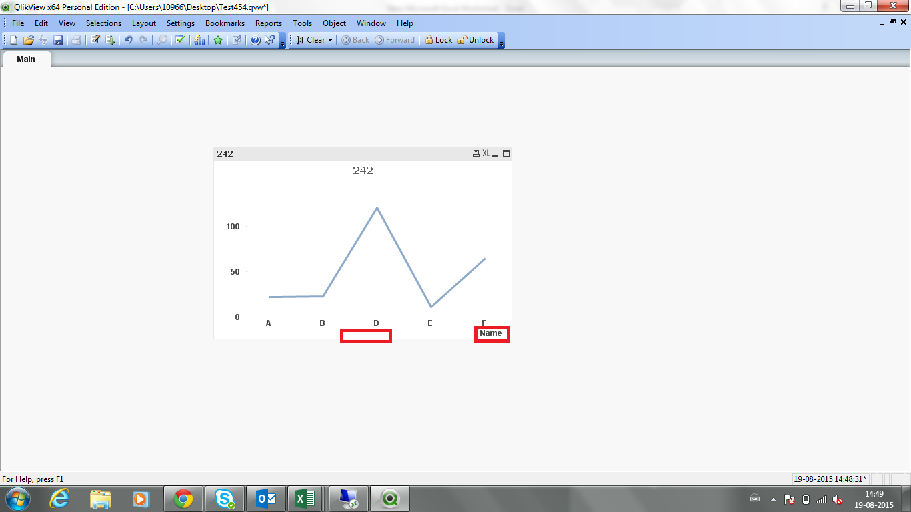Reload the data with the Reload icon
This screenshot has height=512, width=911.
point(110,40)
